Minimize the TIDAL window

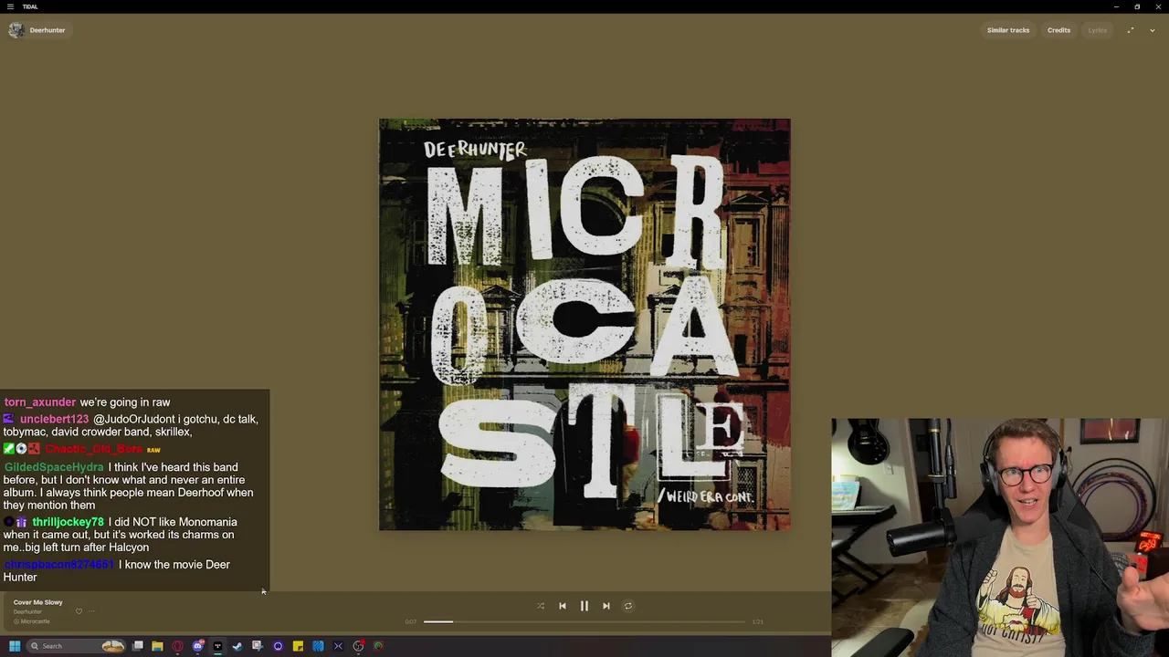point(1116,6)
